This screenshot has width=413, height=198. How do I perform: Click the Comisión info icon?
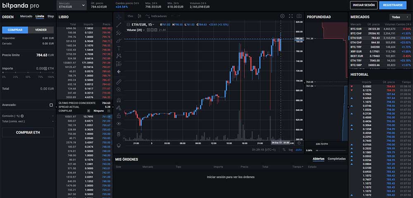coord(22,116)
